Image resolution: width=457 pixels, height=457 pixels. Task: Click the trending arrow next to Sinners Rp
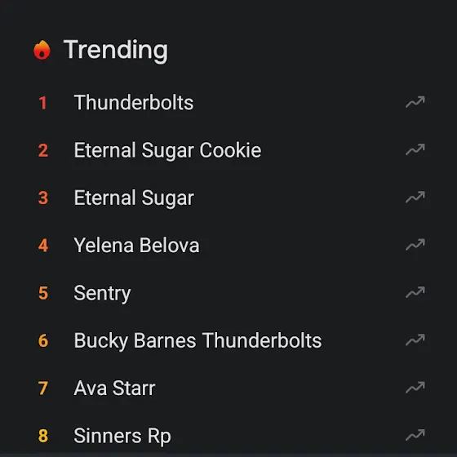415,436
